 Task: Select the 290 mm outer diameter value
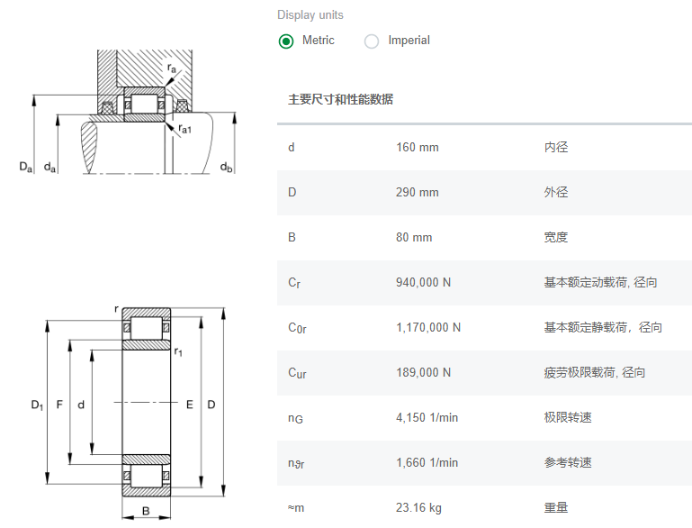(x=417, y=192)
